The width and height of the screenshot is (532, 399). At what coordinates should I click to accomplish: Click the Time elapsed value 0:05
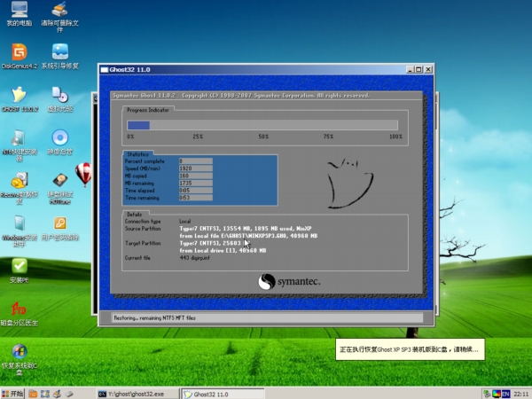(196, 191)
